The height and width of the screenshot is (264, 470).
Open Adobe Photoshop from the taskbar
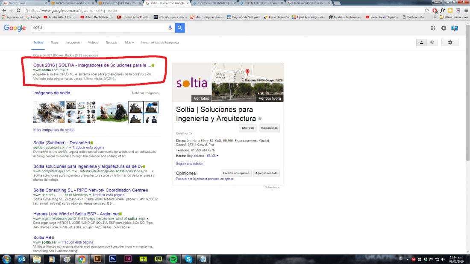113,259
